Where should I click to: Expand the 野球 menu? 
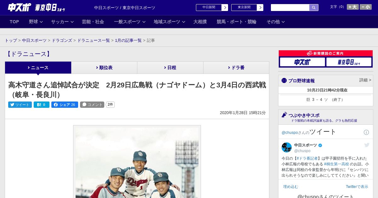(36, 22)
